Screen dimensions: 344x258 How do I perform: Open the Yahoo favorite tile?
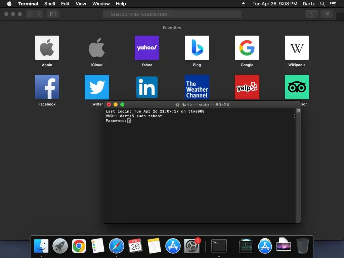coord(147,48)
